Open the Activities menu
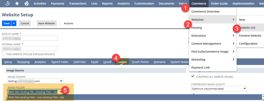The image size is (264, 101). [x=40, y=4]
